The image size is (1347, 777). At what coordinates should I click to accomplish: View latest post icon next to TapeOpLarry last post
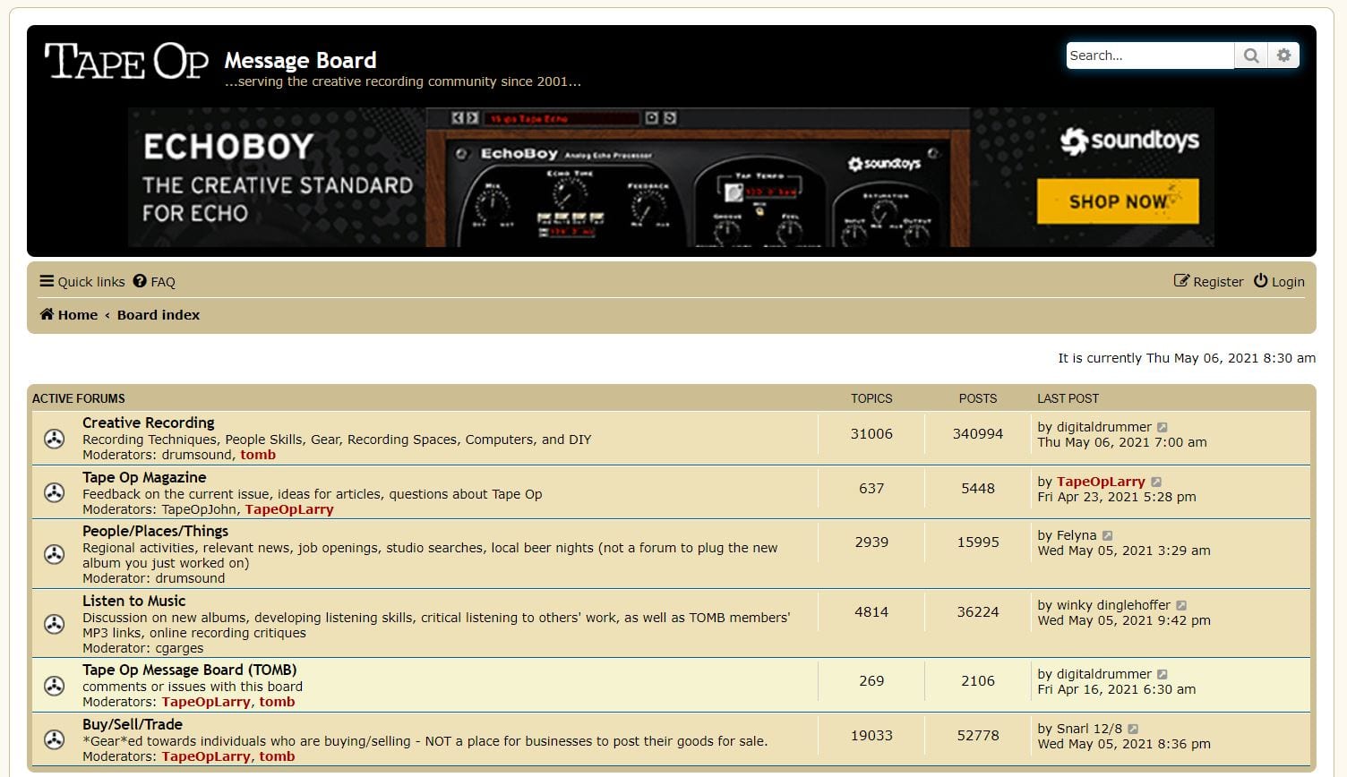(1156, 482)
